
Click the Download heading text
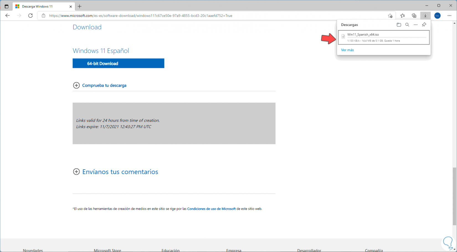pyautogui.click(x=87, y=27)
